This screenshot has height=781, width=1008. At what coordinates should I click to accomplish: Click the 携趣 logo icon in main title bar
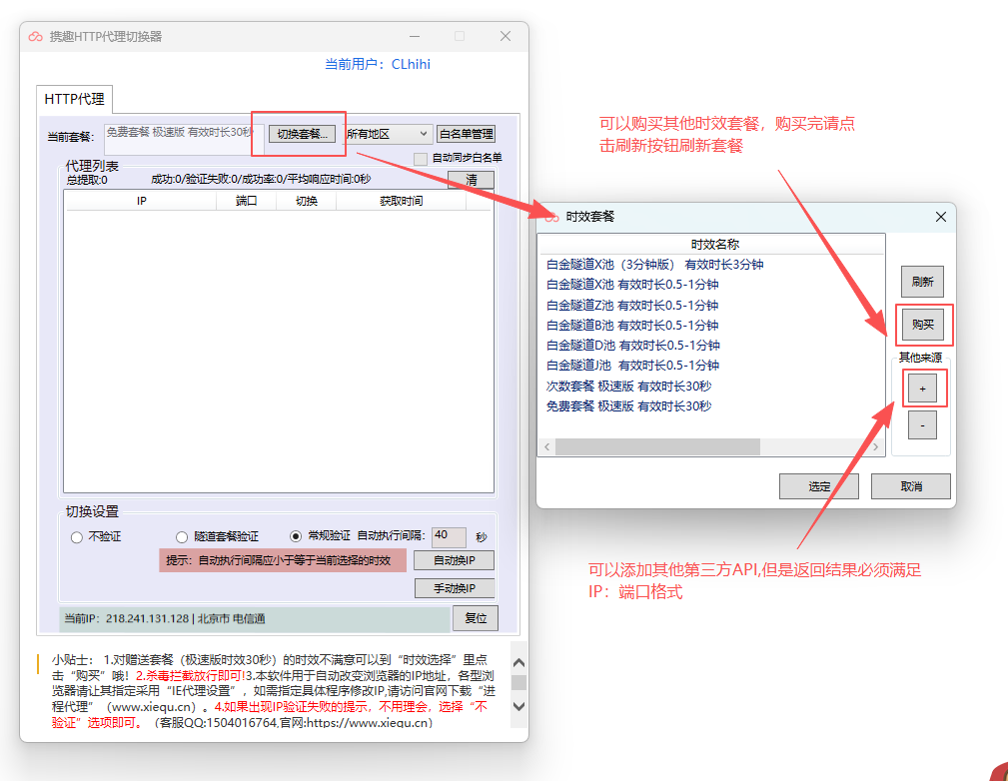click(34, 34)
